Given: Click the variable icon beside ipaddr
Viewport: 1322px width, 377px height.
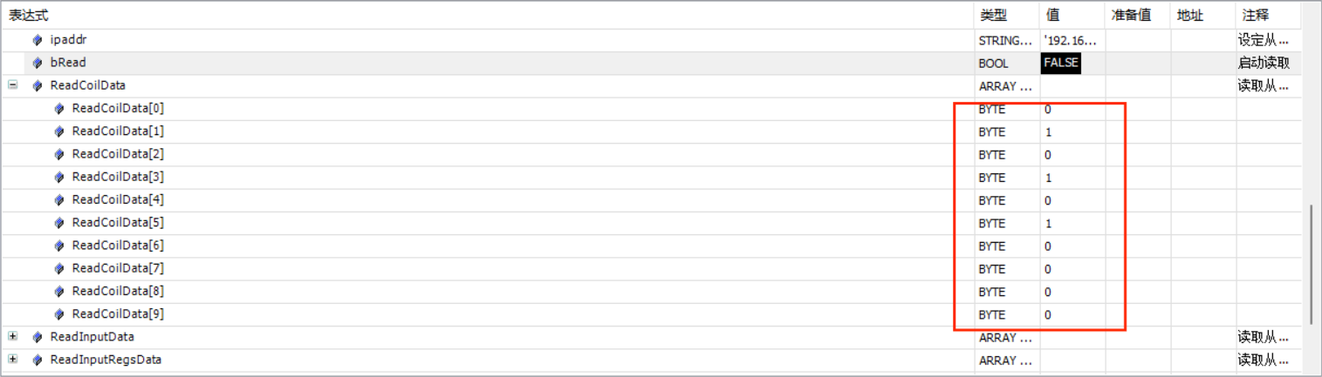Looking at the screenshot, I should click(38, 40).
